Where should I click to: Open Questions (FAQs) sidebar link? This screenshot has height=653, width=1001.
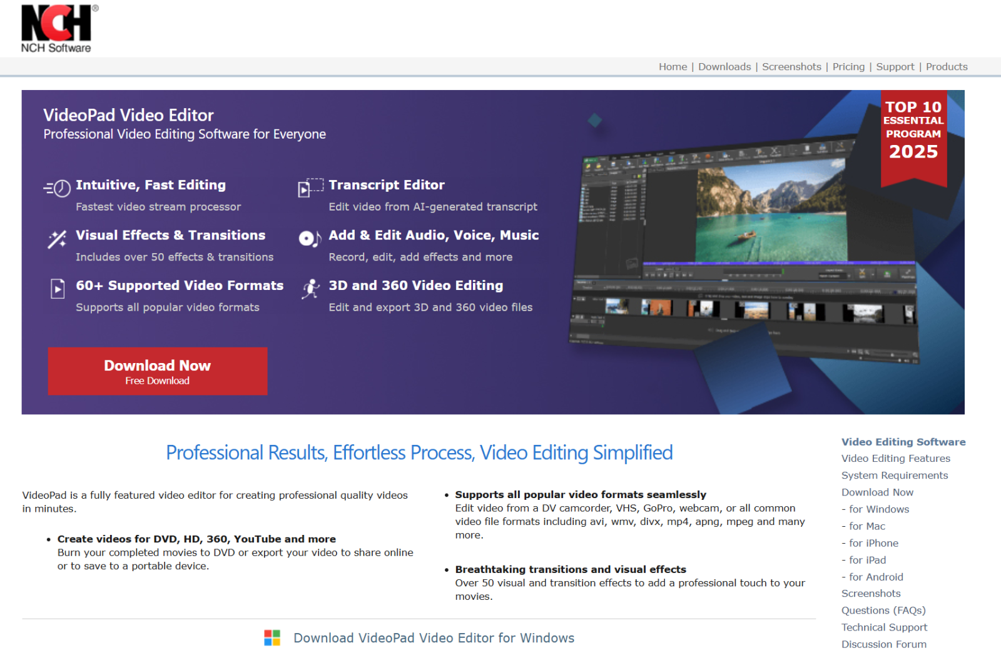point(883,611)
